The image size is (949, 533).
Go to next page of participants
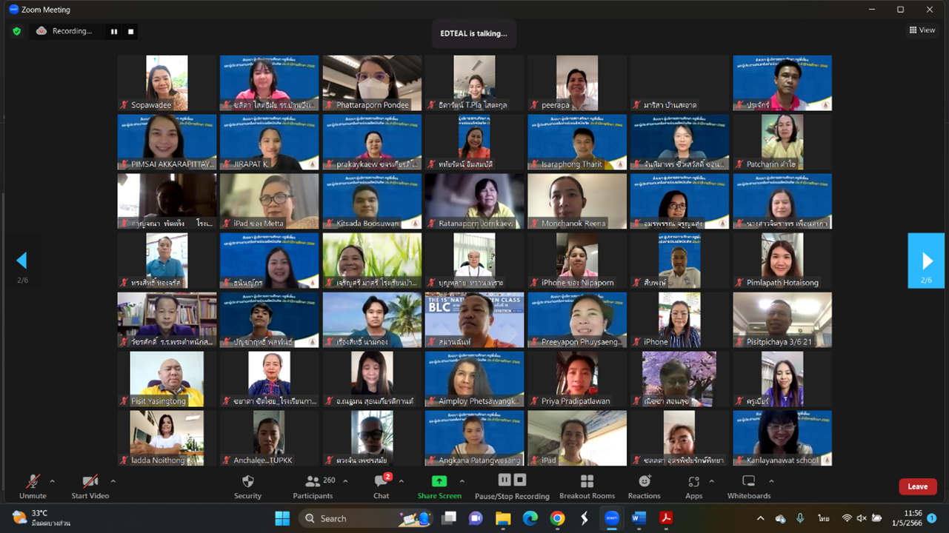[926, 261]
